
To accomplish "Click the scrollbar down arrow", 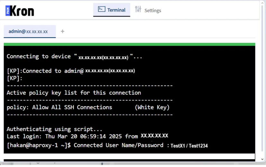I will point(262,159).
